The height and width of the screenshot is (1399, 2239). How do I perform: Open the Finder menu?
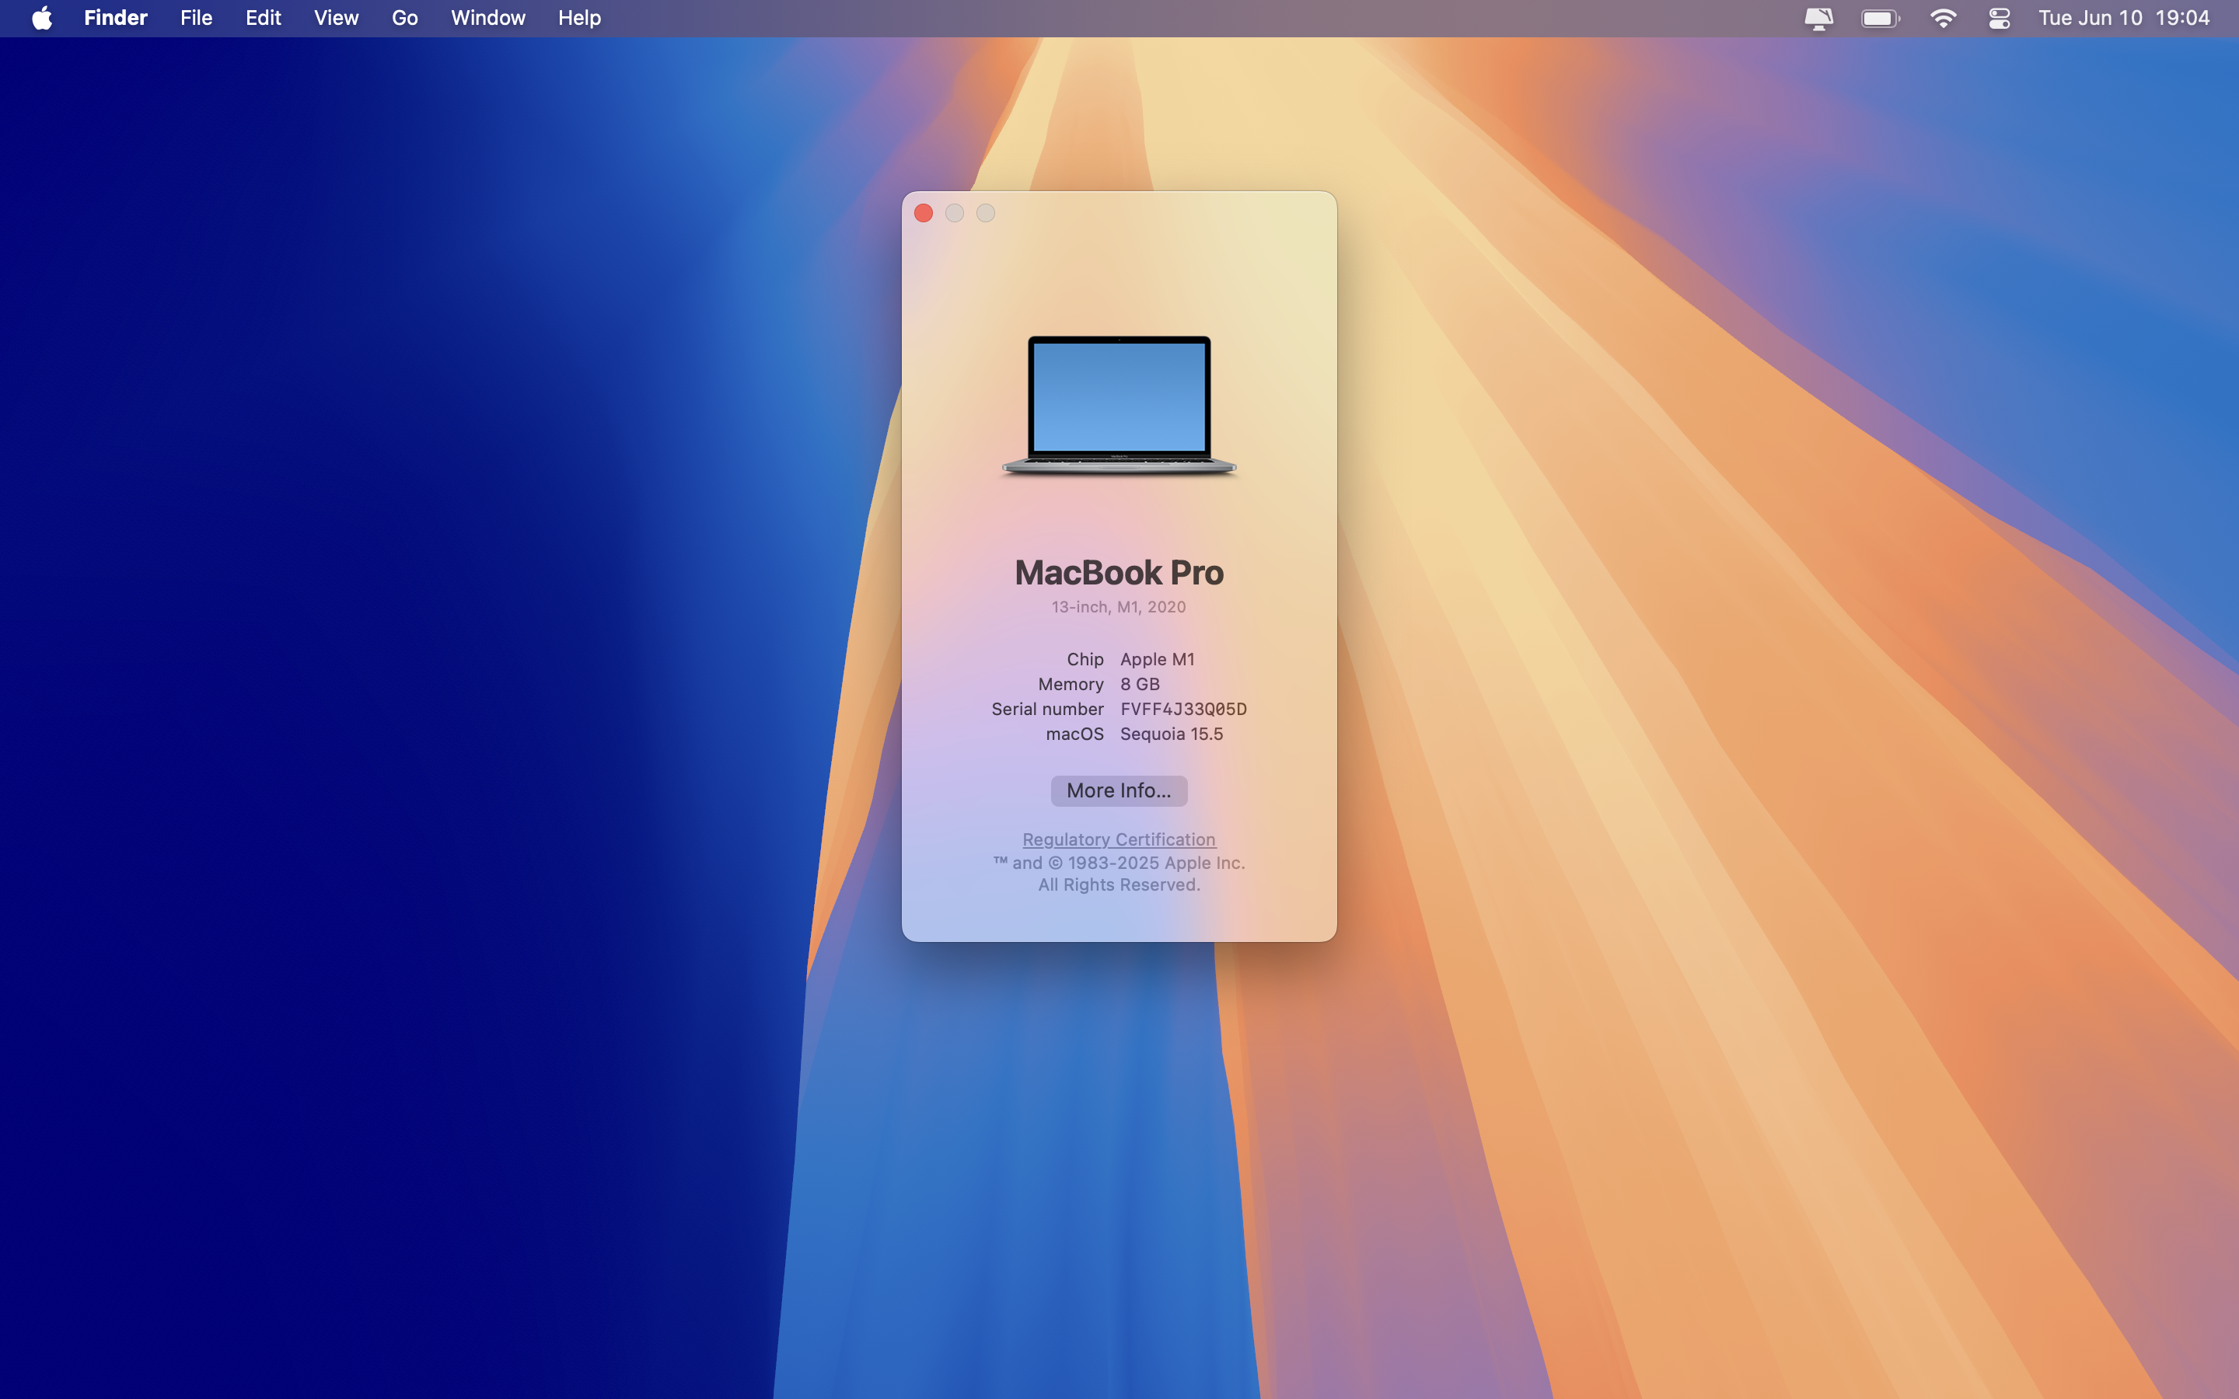[116, 18]
